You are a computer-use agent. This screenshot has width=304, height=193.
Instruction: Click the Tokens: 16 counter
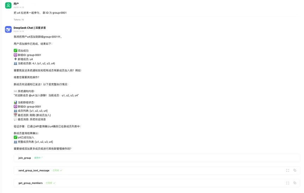pyautogui.click(x=19, y=20)
